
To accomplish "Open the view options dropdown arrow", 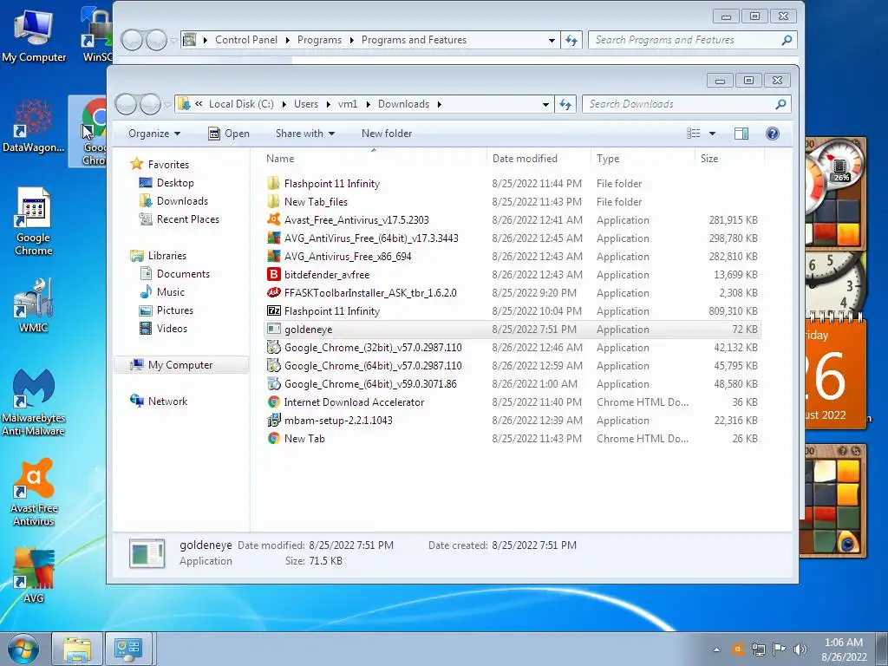I will (713, 133).
